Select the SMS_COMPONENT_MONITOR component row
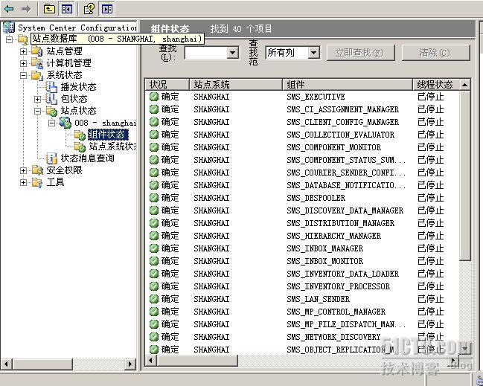This screenshot has width=483, height=386. click(x=302, y=147)
